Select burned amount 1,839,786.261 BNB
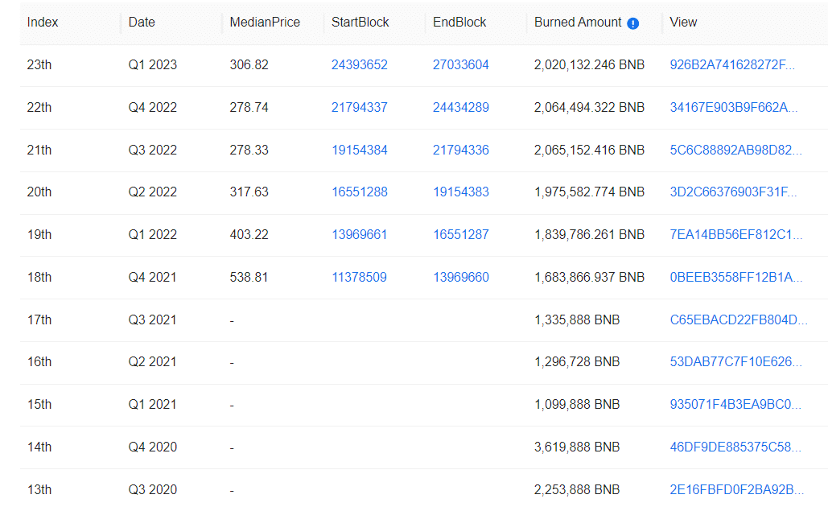 pos(589,234)
